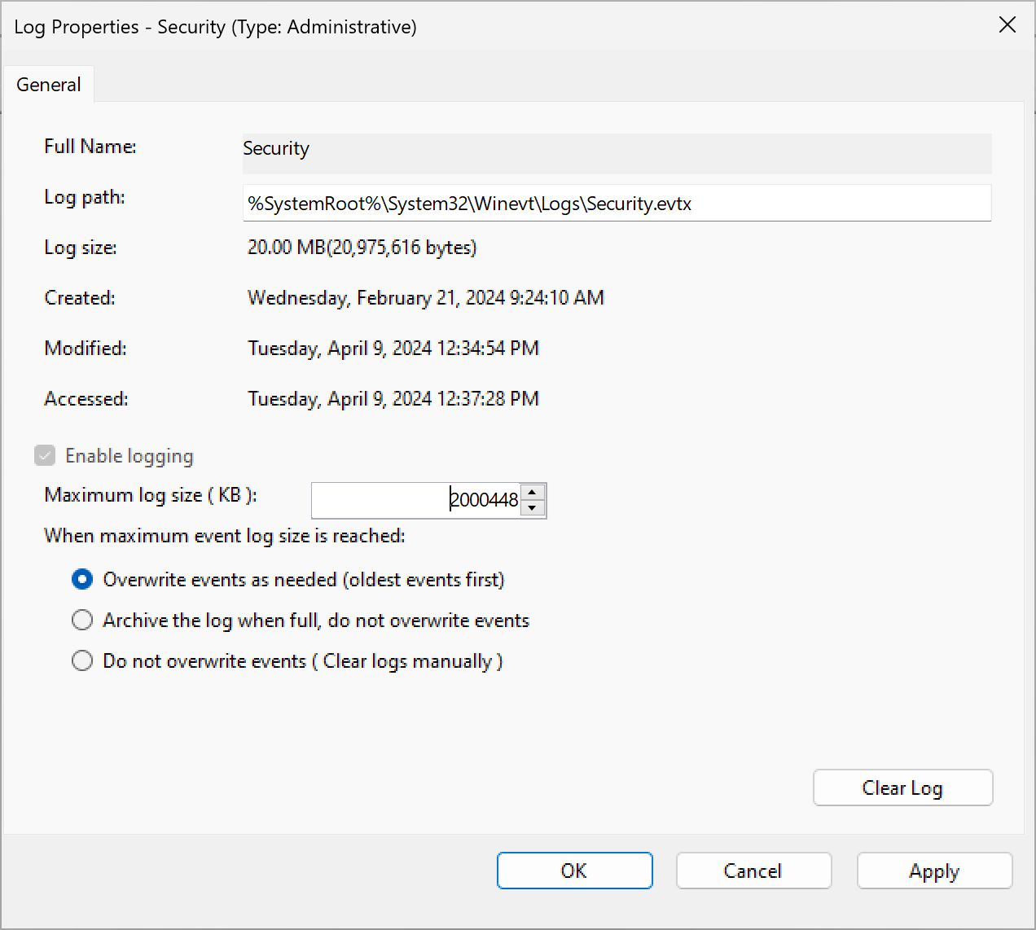Click the Accessed date value text
The image size is (1036, 930).
(x=393, y=399)
